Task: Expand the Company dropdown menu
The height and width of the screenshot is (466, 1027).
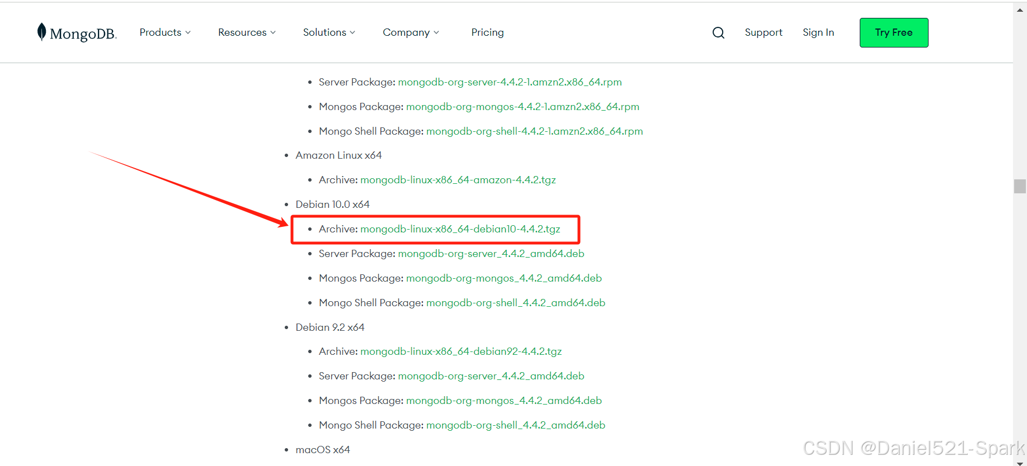Action: tap(411, 32)
